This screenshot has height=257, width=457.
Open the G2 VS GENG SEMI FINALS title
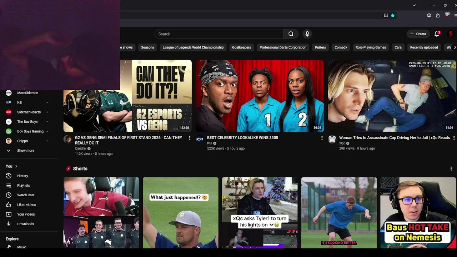(x=129, y=140)
